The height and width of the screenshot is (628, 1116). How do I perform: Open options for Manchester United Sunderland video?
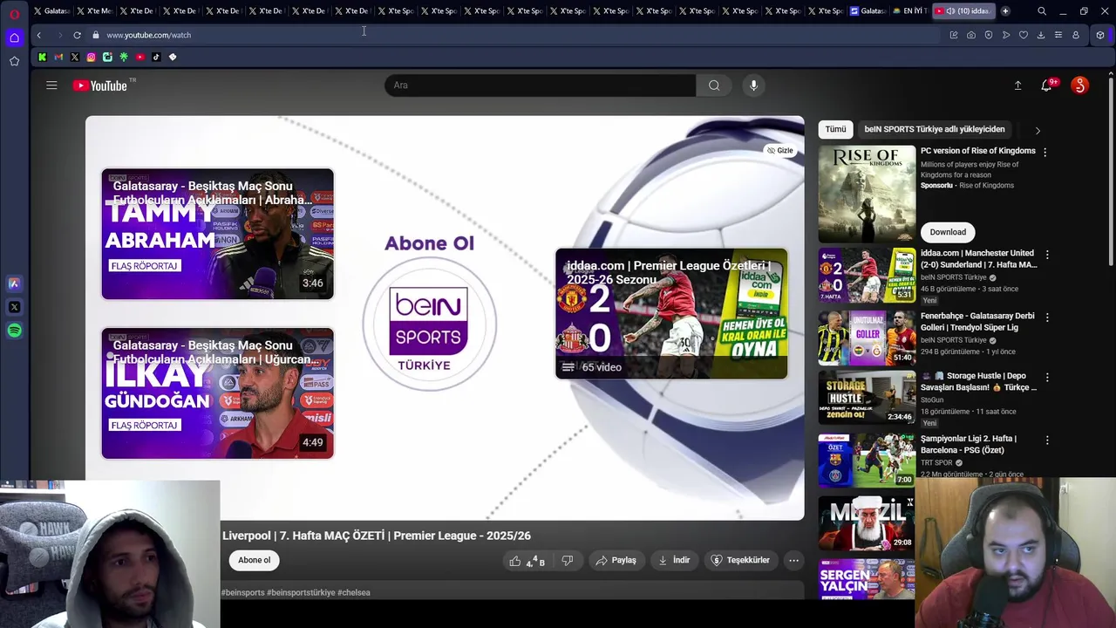[x=1047, y=255]
